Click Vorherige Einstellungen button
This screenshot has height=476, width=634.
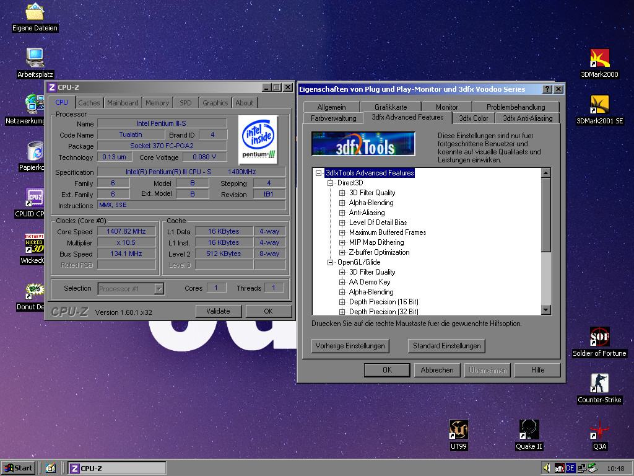pyautogui.click(x=350, y=346)
